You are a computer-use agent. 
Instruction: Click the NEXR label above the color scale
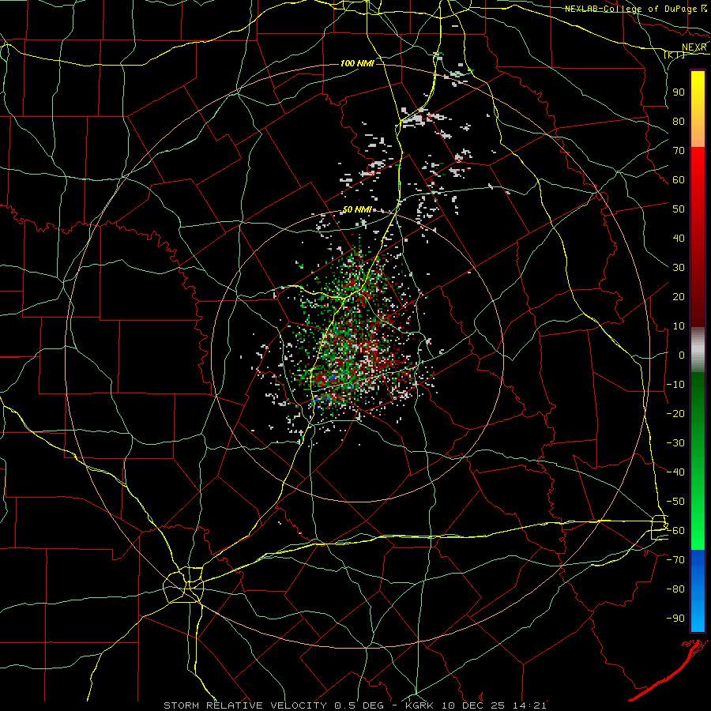pos(694,47)
